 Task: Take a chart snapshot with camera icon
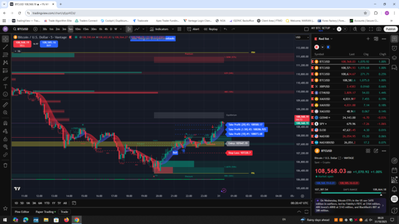[379, 29]
